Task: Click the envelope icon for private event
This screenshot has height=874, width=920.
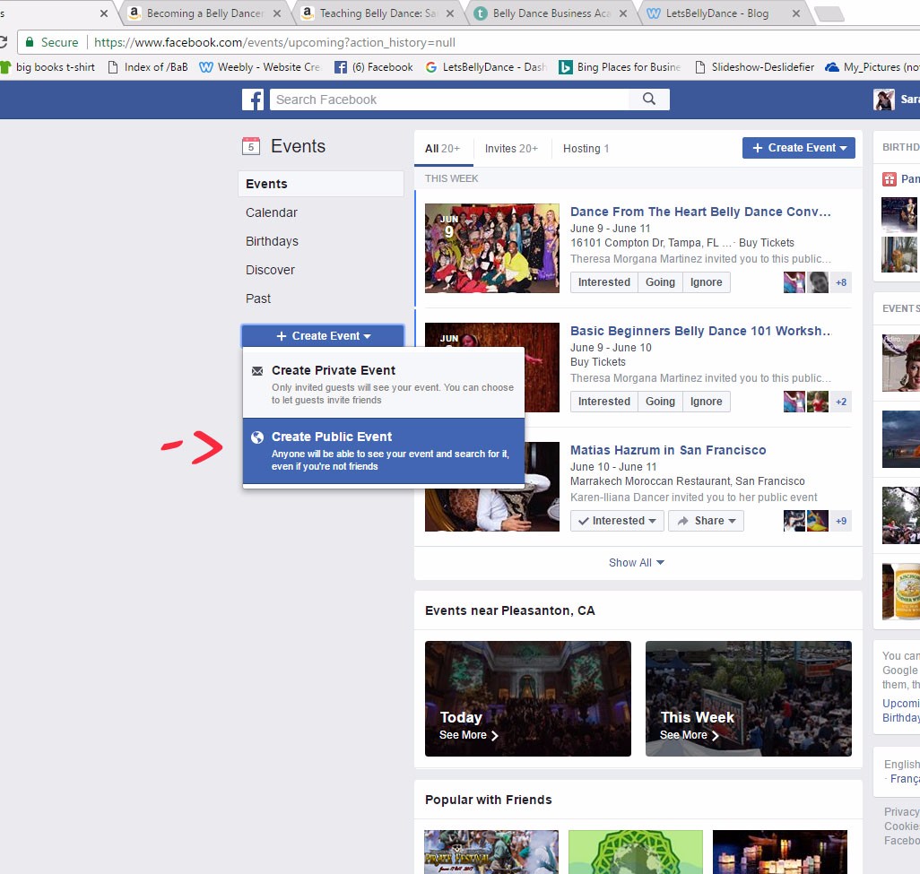Action: coord(257,371)
